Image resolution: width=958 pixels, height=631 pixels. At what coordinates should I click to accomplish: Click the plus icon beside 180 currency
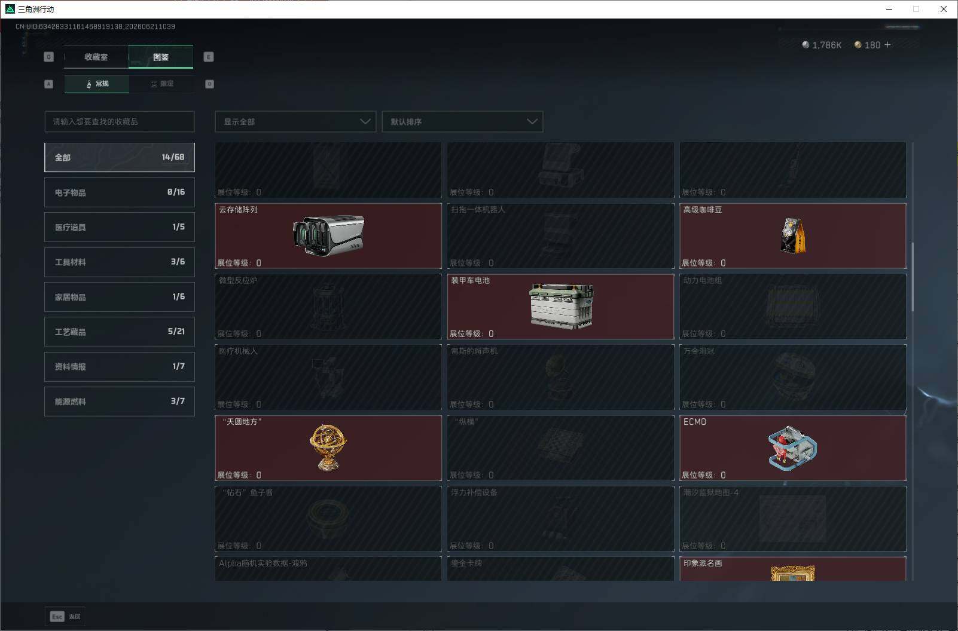pyautogui.click(x=887, y=45)
